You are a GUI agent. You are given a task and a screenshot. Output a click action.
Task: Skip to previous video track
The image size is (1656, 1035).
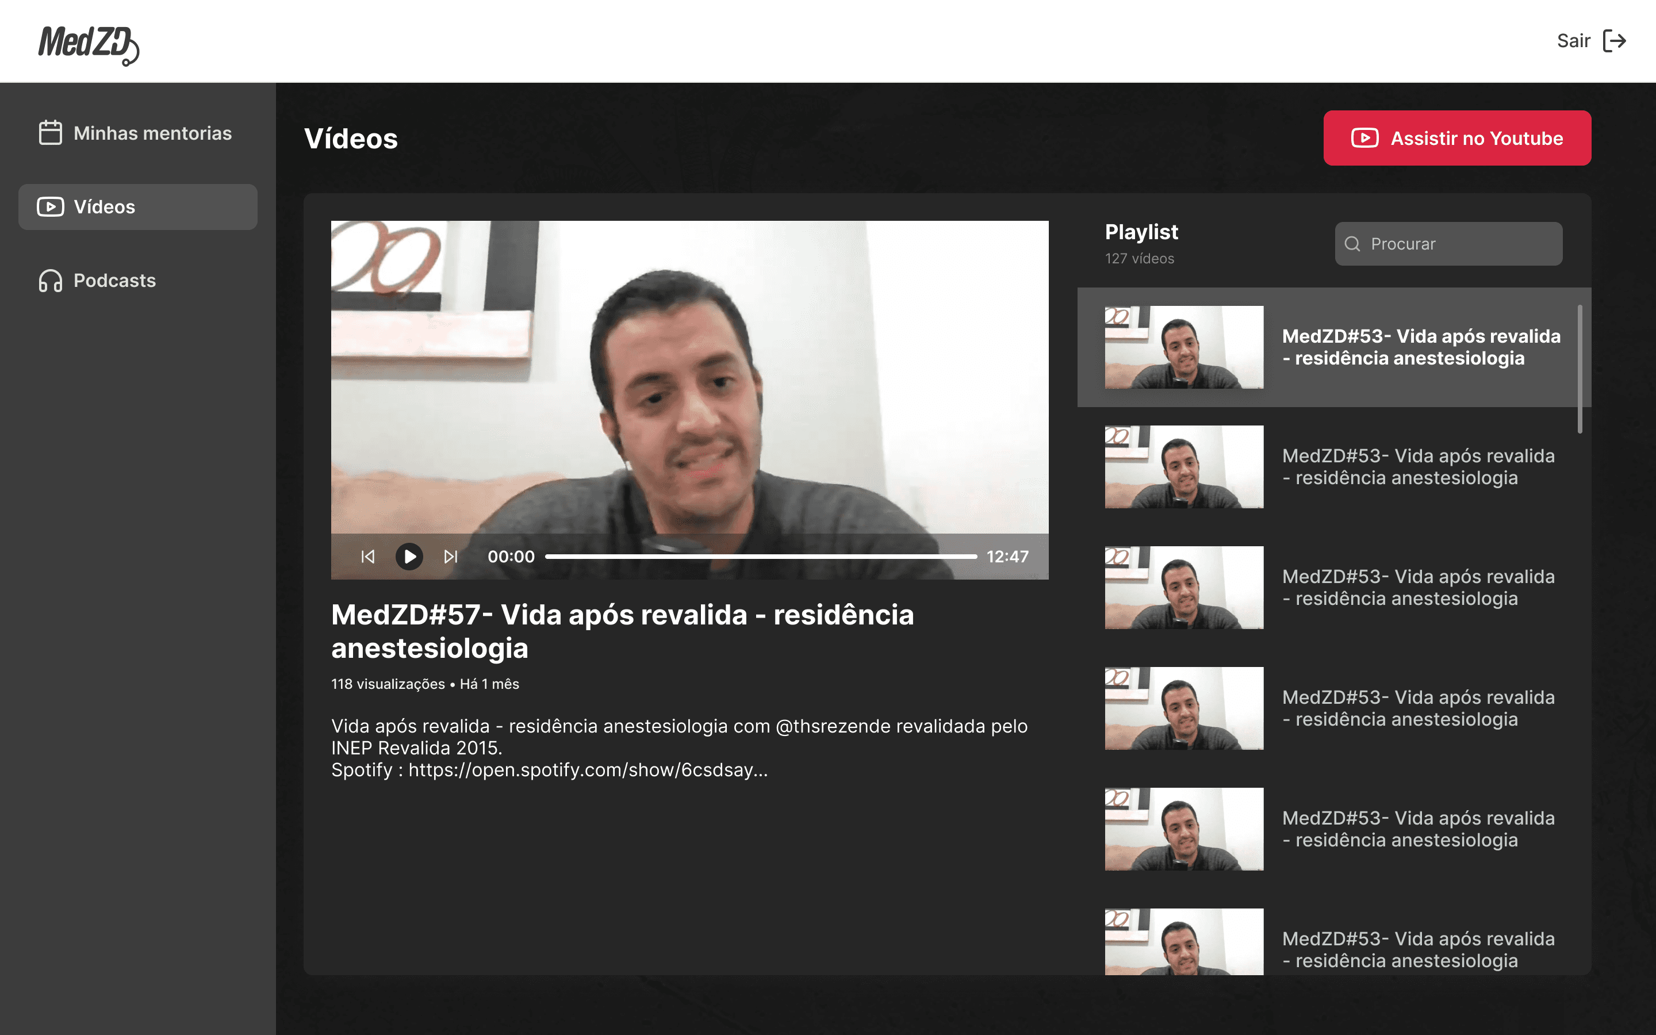coord(368,557)
